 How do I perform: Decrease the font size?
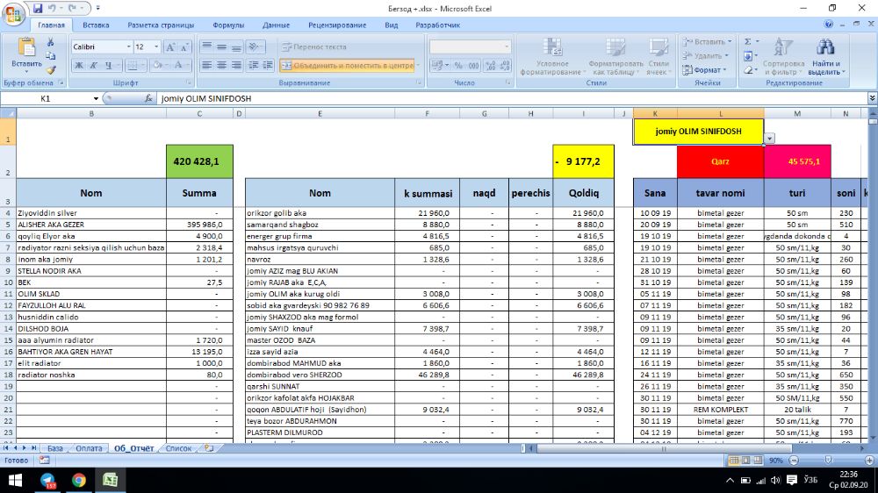coord(184,47)
